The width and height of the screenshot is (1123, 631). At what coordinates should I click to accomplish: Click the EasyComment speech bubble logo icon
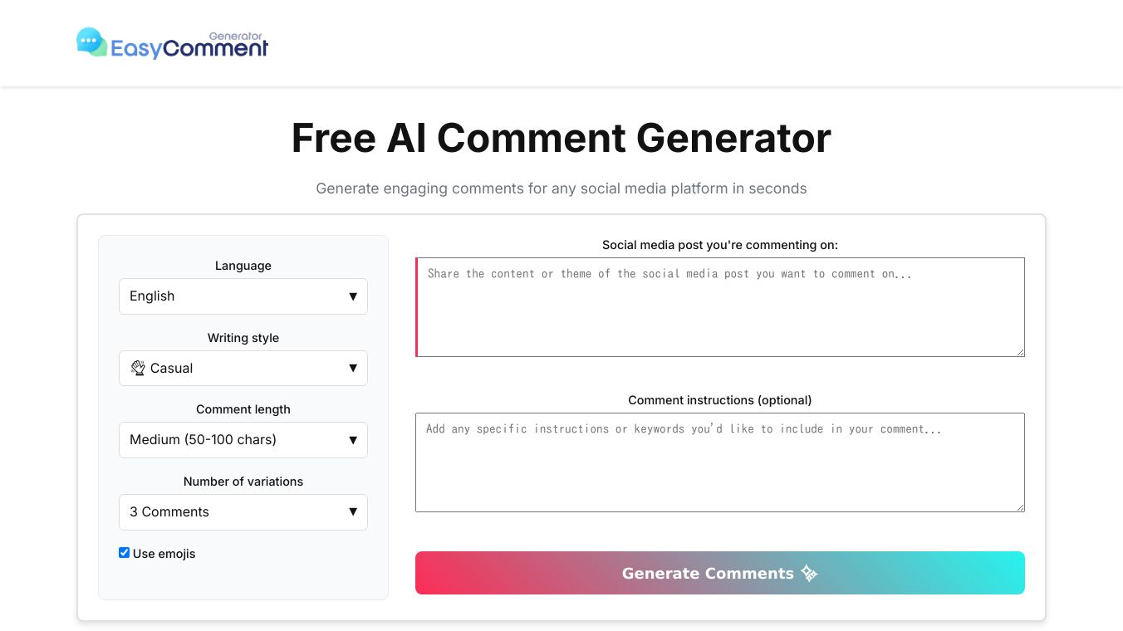pyautogui.click(x=91, y=42)
